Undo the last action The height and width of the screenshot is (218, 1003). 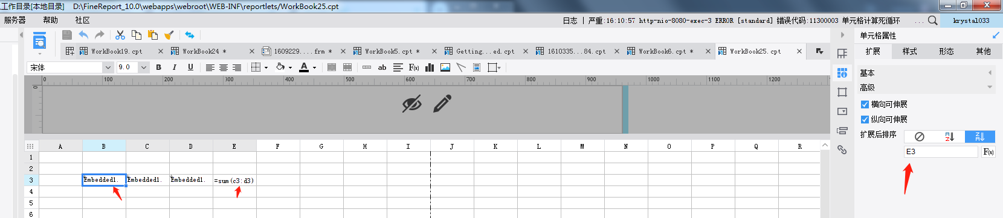click(83, 35)
